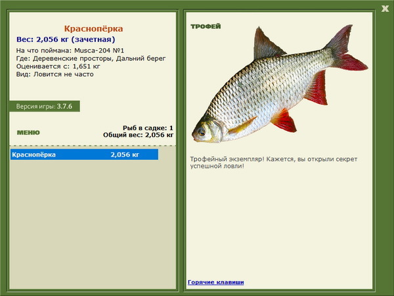Select the Краснопёрка row in the keepnet list
This screenshot has height=296, width=394.
coord(84,155)
